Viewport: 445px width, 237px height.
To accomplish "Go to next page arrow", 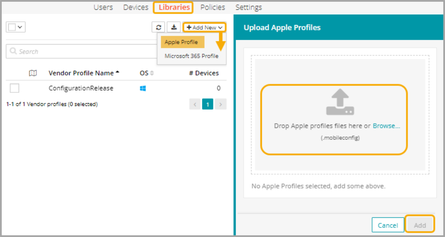I will coord(220,104).
